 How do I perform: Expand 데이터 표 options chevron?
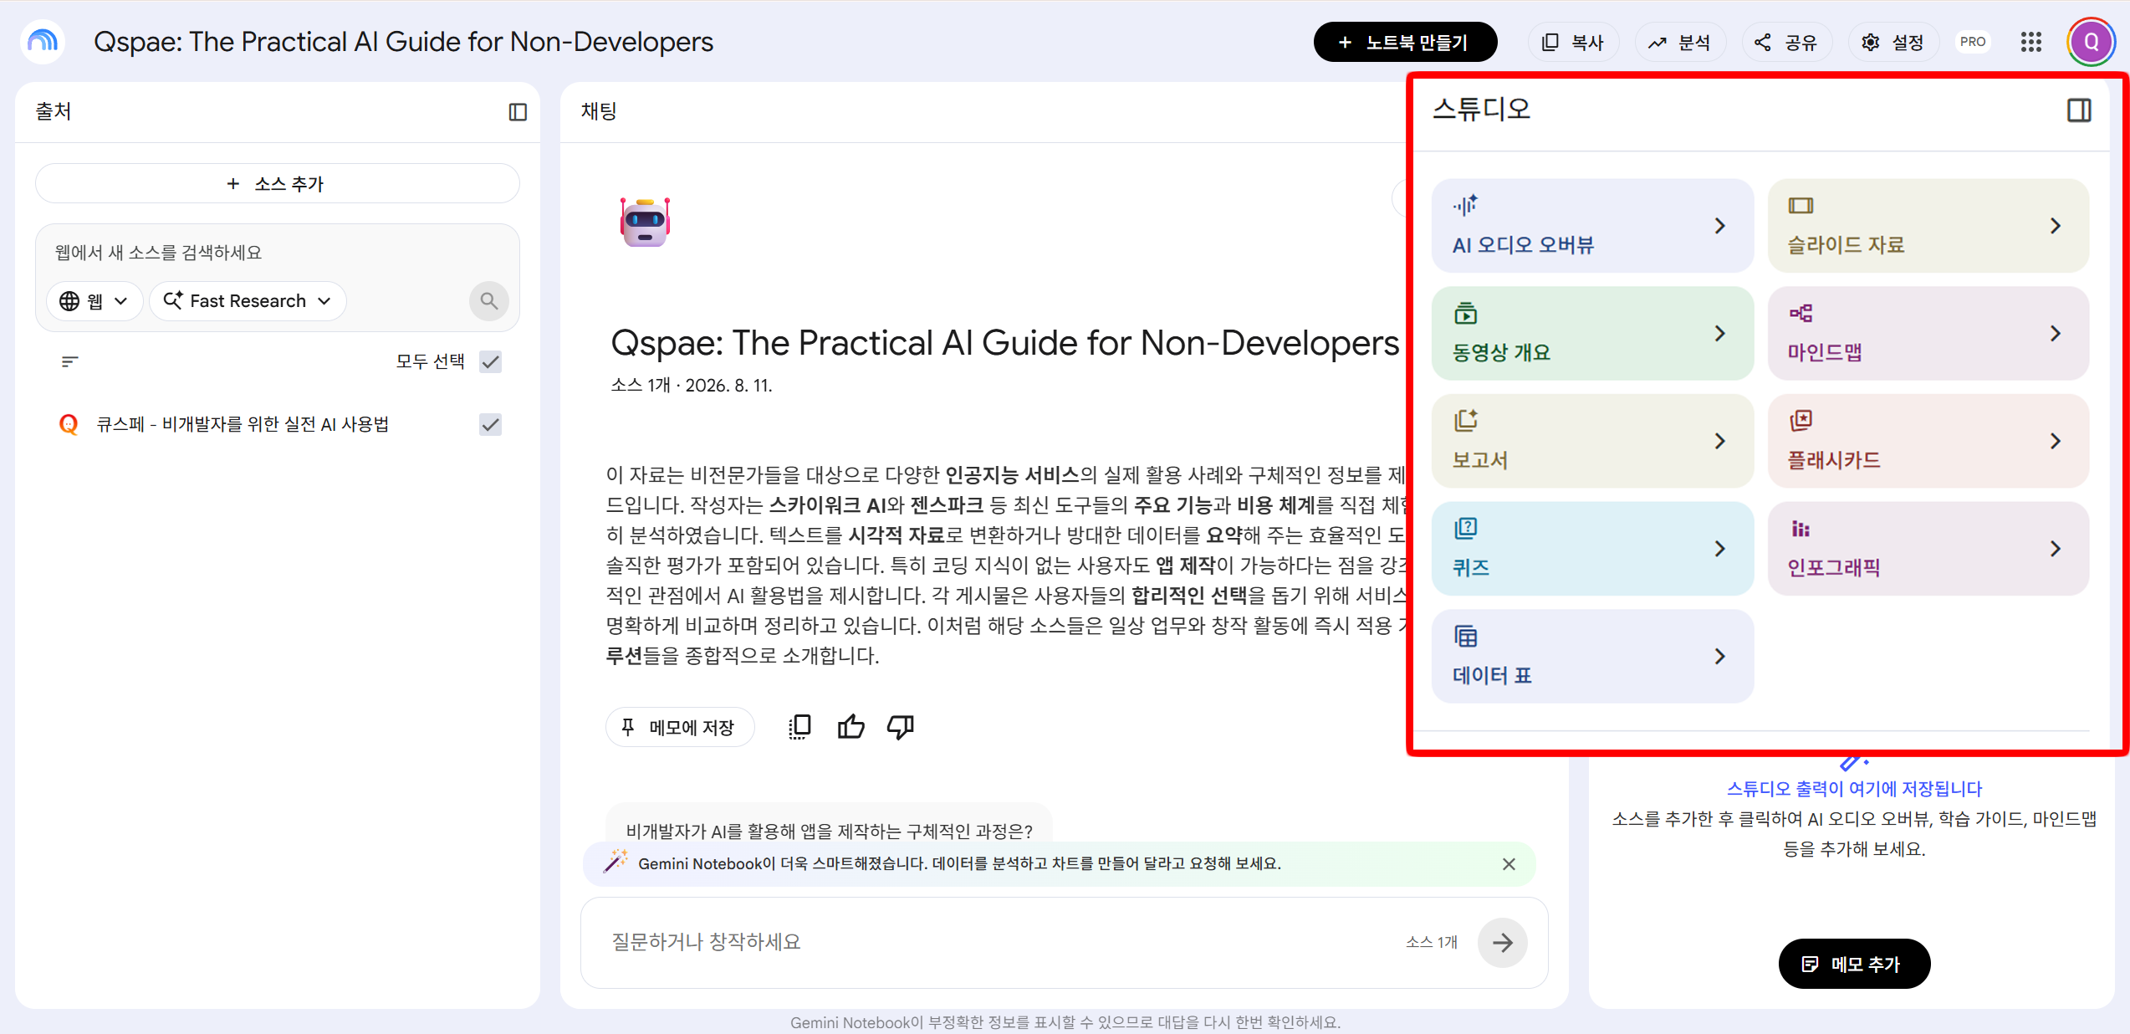click(x=1719, y=657)
